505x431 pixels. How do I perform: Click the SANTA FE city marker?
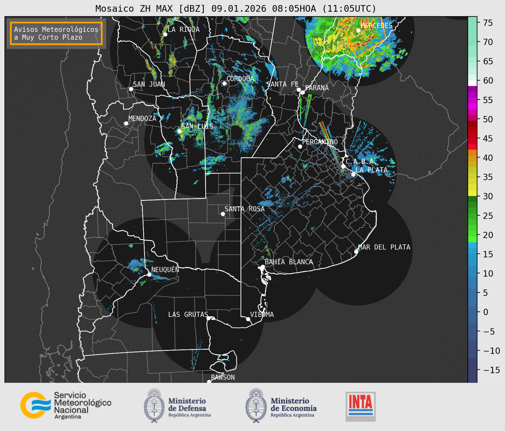point(299,90)
